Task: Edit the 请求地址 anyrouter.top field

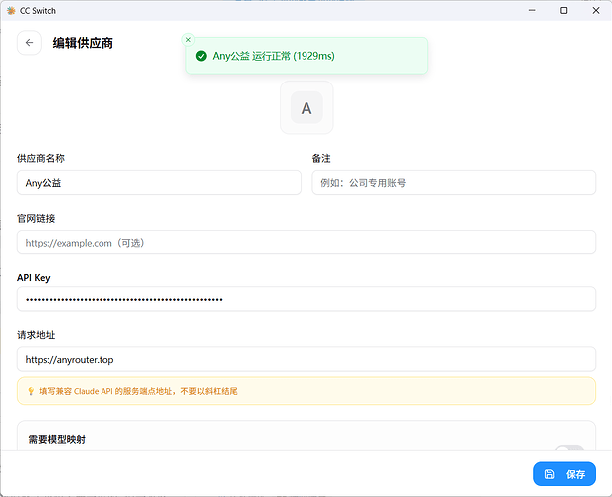Action: (306, 359)
